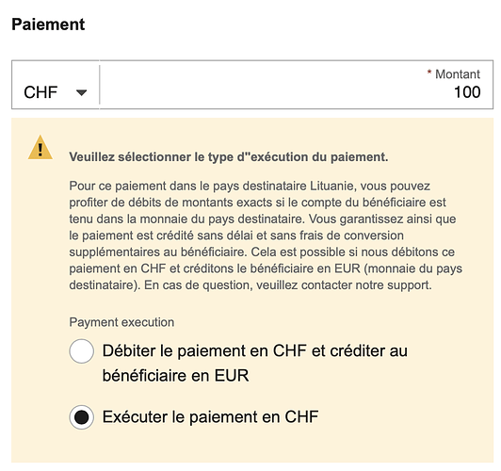This screenshot has width=501, height=471.
Task: Choose the Exécuter le paiement en CHF radio
Action: [x=82, y=417]
